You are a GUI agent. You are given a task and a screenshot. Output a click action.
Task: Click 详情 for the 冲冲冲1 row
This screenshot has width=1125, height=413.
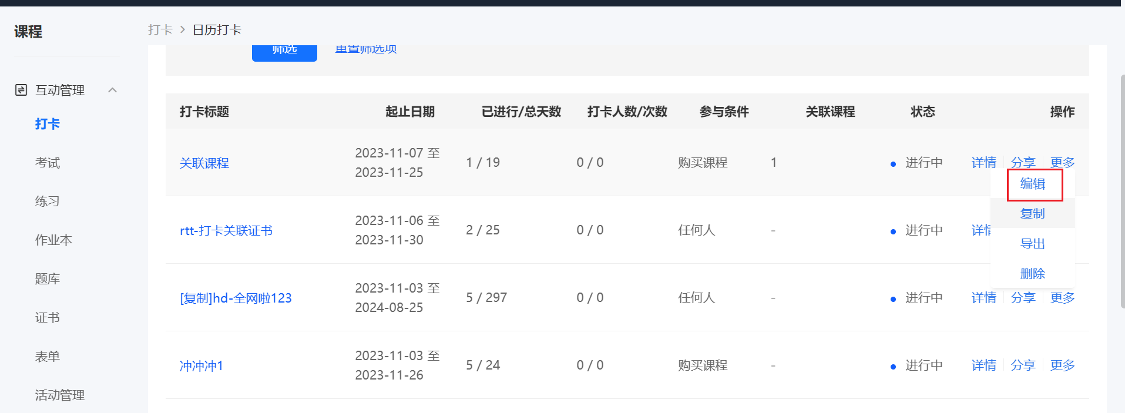pos(983,365)
